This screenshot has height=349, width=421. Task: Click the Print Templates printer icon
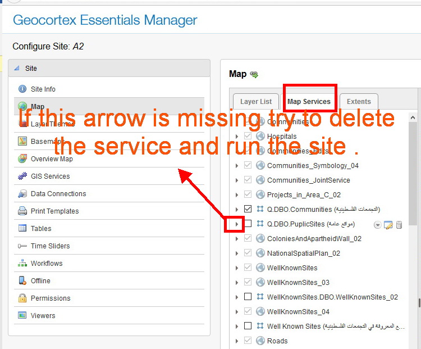[x=22, y=211]
